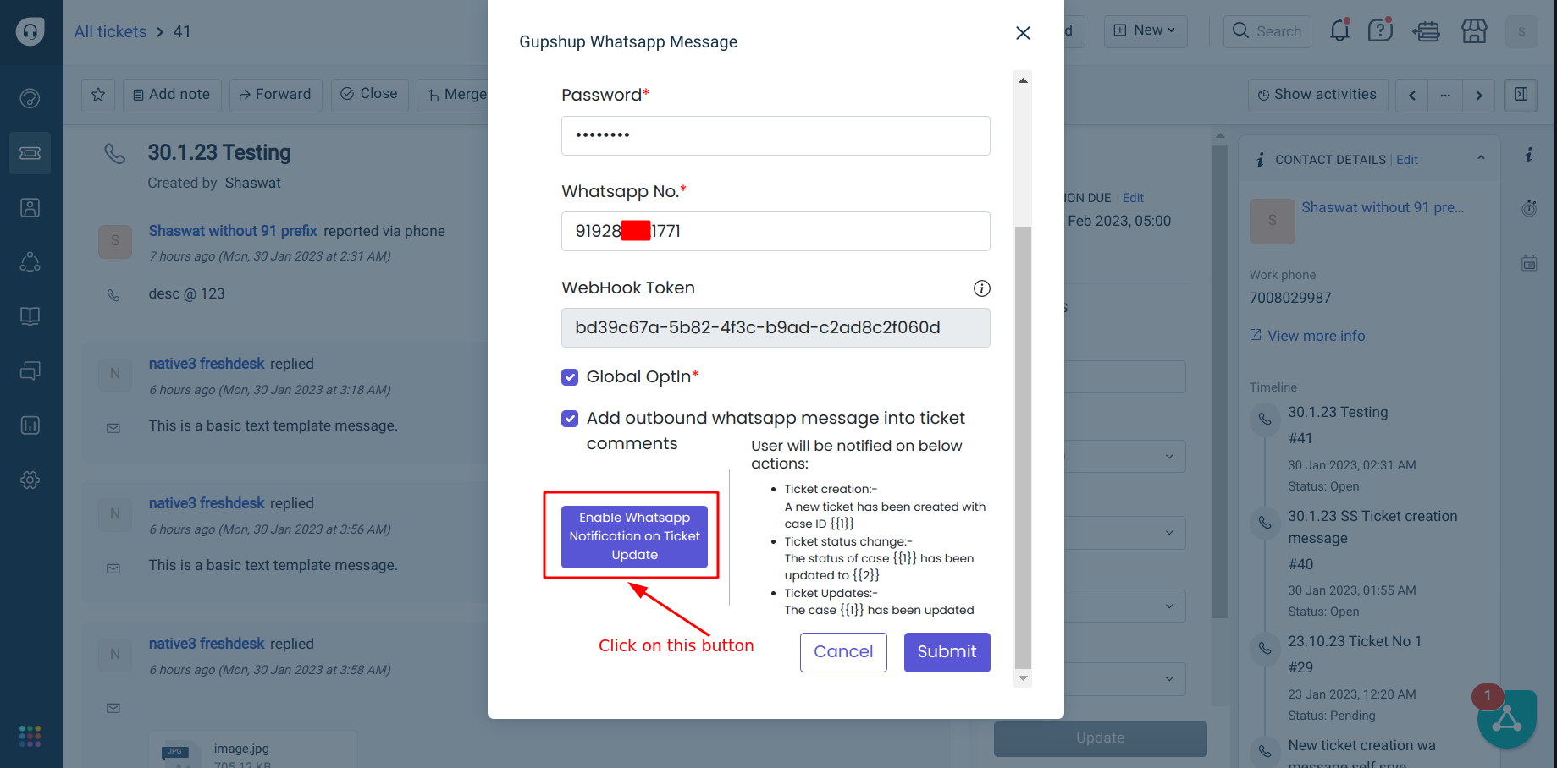The image size is (1557, 768).
Task: Click the Add note button
Action: tap(172, 95)
